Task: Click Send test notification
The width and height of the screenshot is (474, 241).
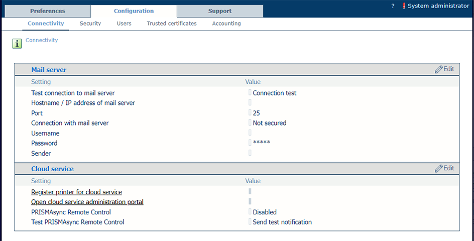Action: point(282,222)
